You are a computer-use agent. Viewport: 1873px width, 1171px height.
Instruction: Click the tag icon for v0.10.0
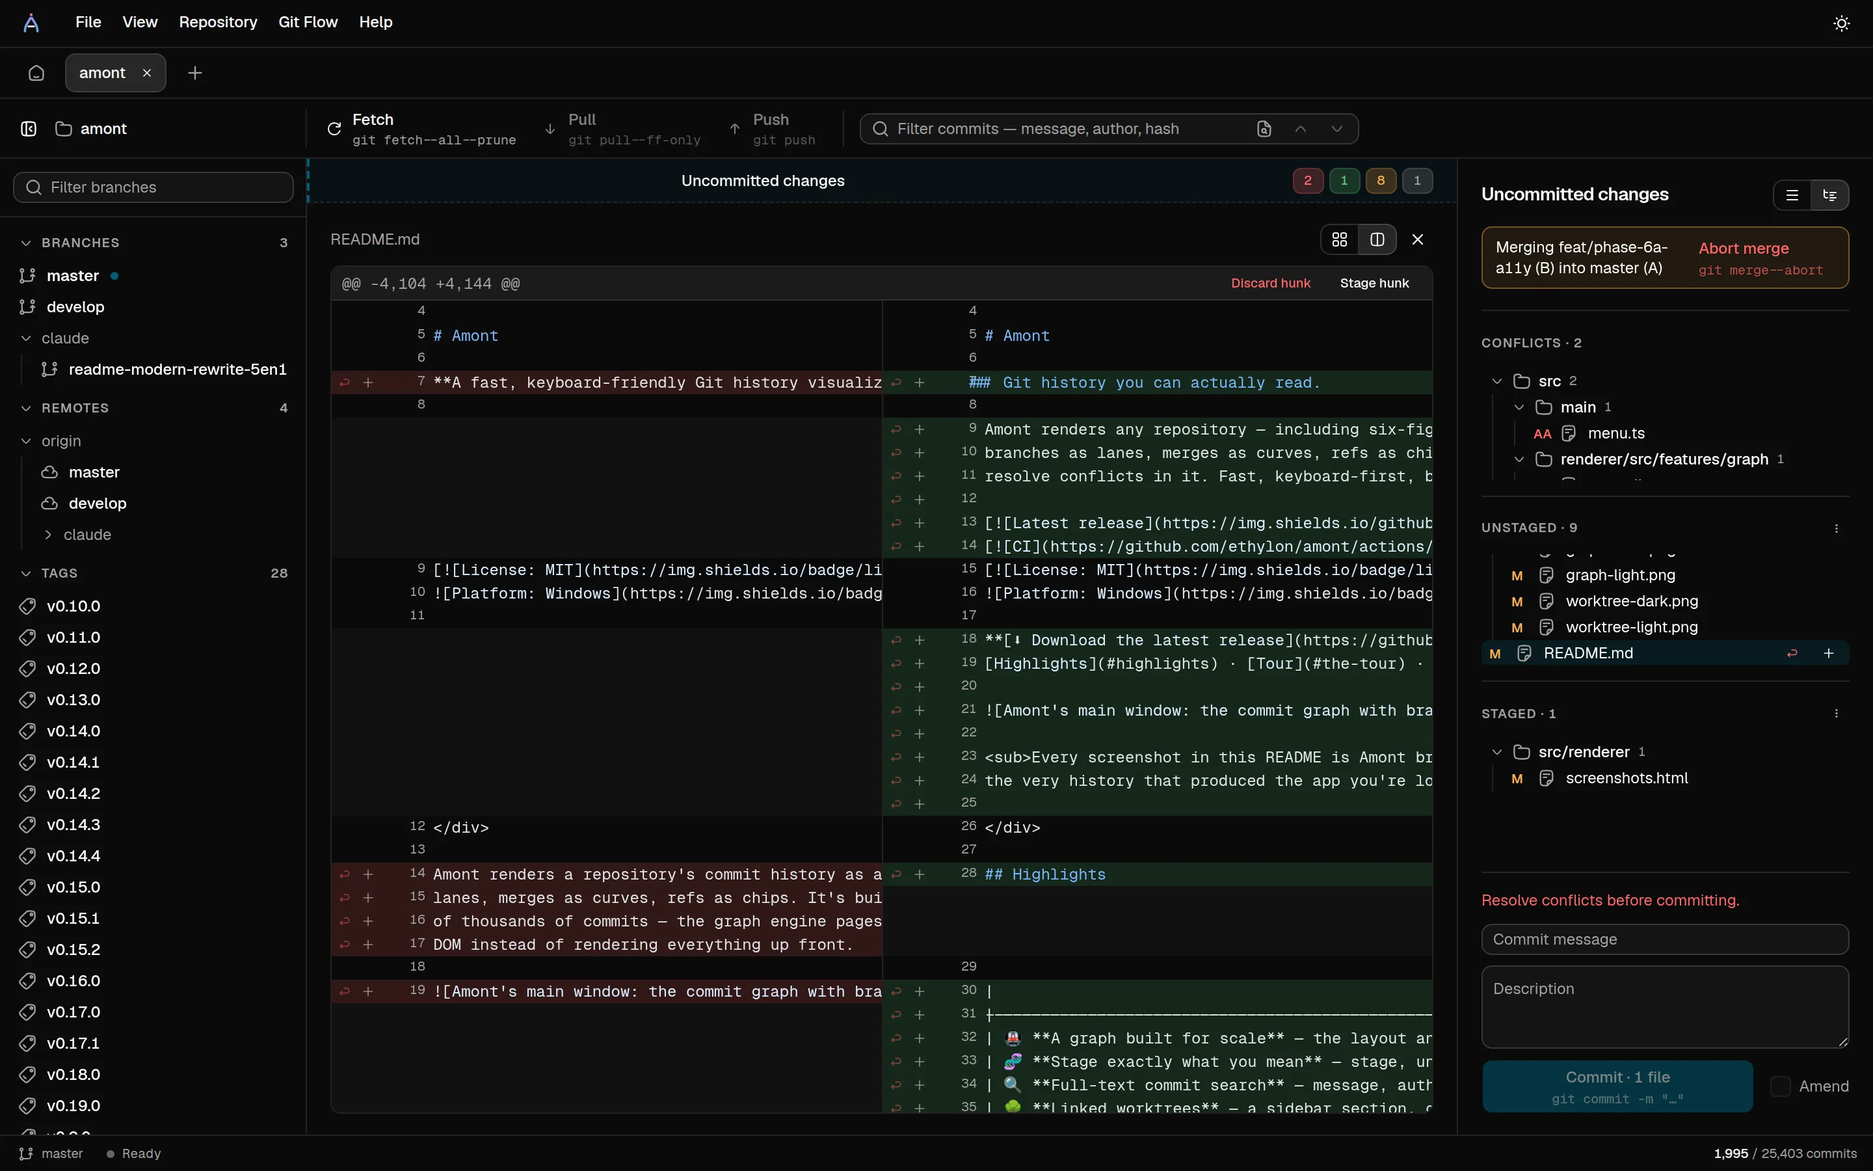27,606
